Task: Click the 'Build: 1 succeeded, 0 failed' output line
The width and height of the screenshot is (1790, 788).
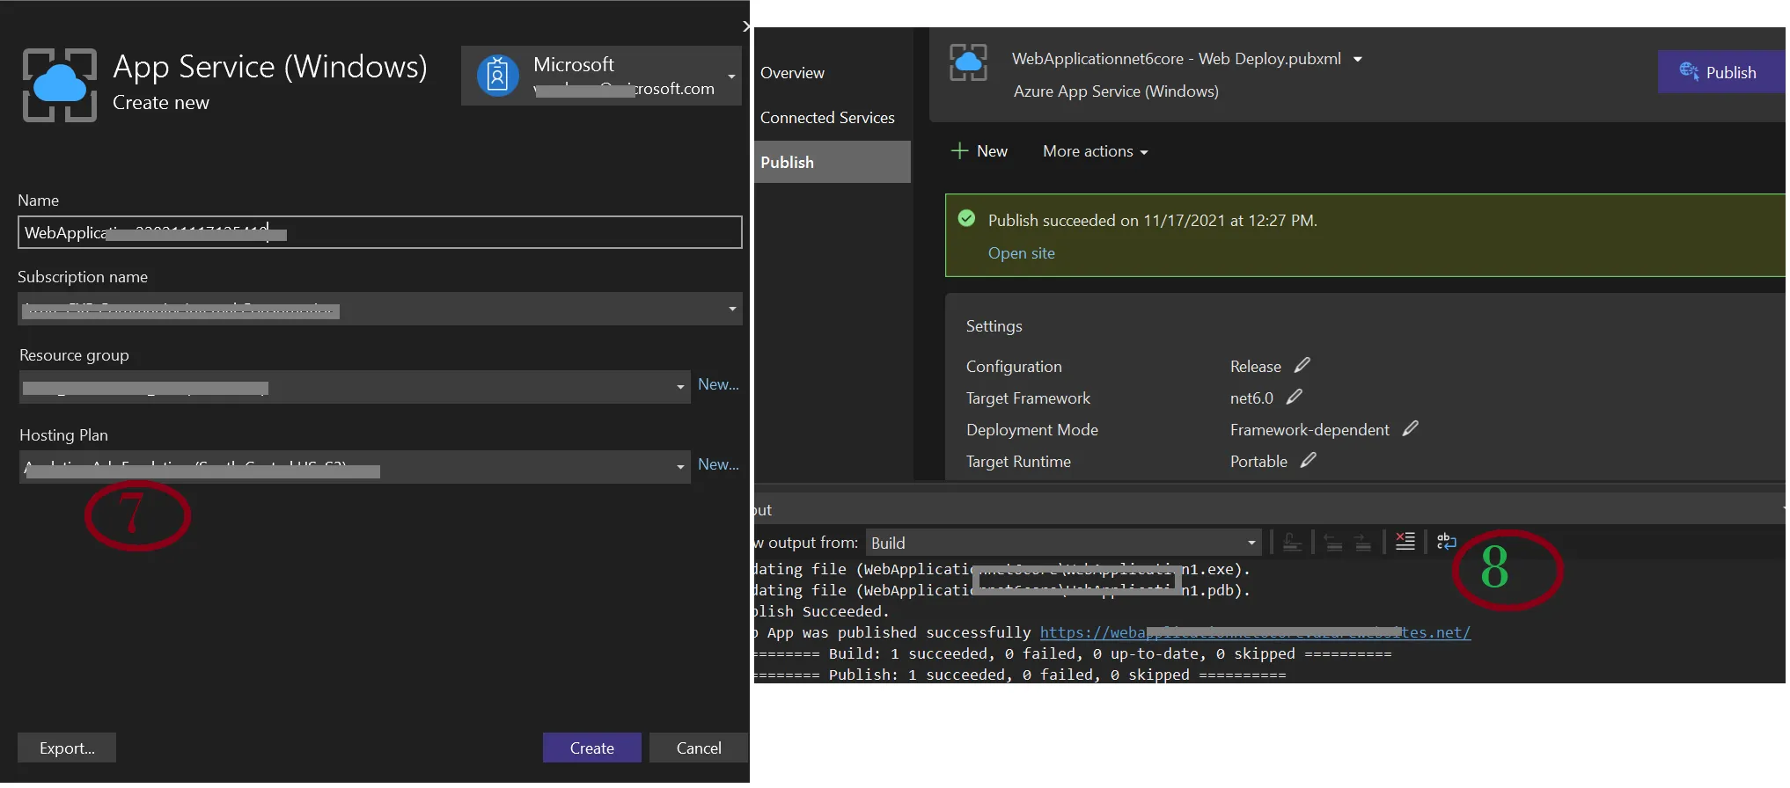Action: [x=1072, y=653]
